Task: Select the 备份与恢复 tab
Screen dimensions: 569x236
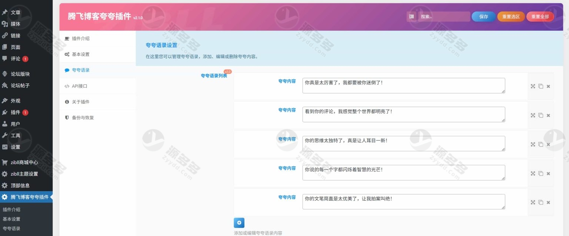Action: click(83, 118)
